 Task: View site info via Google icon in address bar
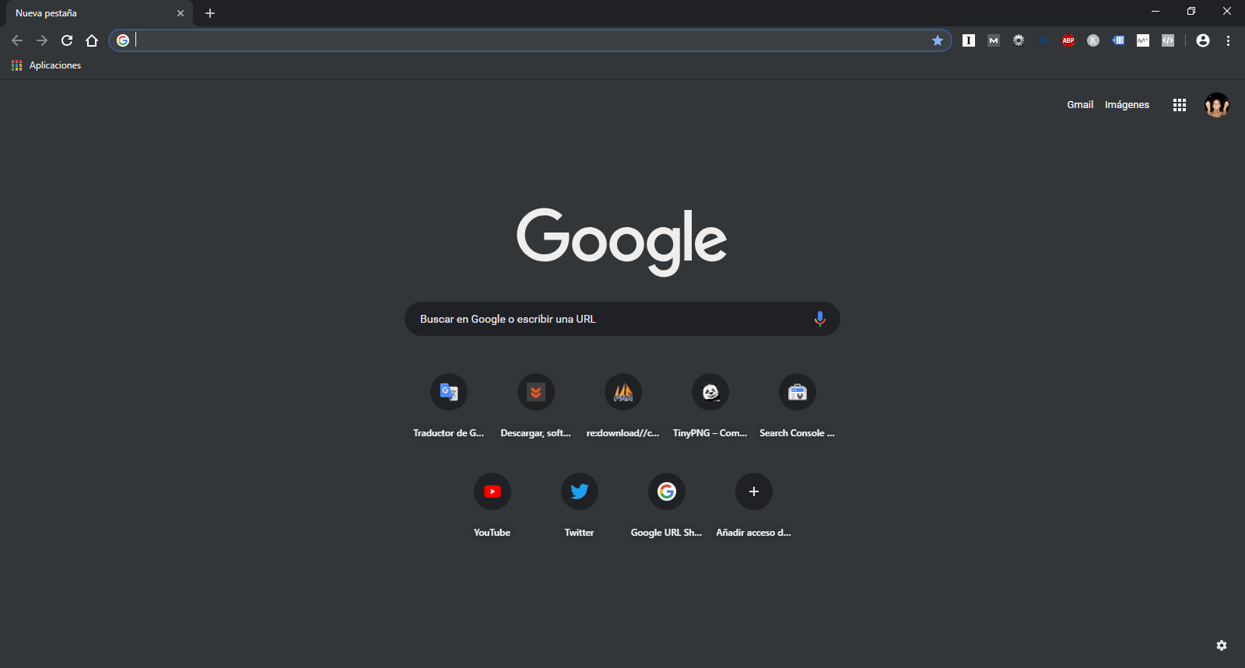(x=123, y=40)
